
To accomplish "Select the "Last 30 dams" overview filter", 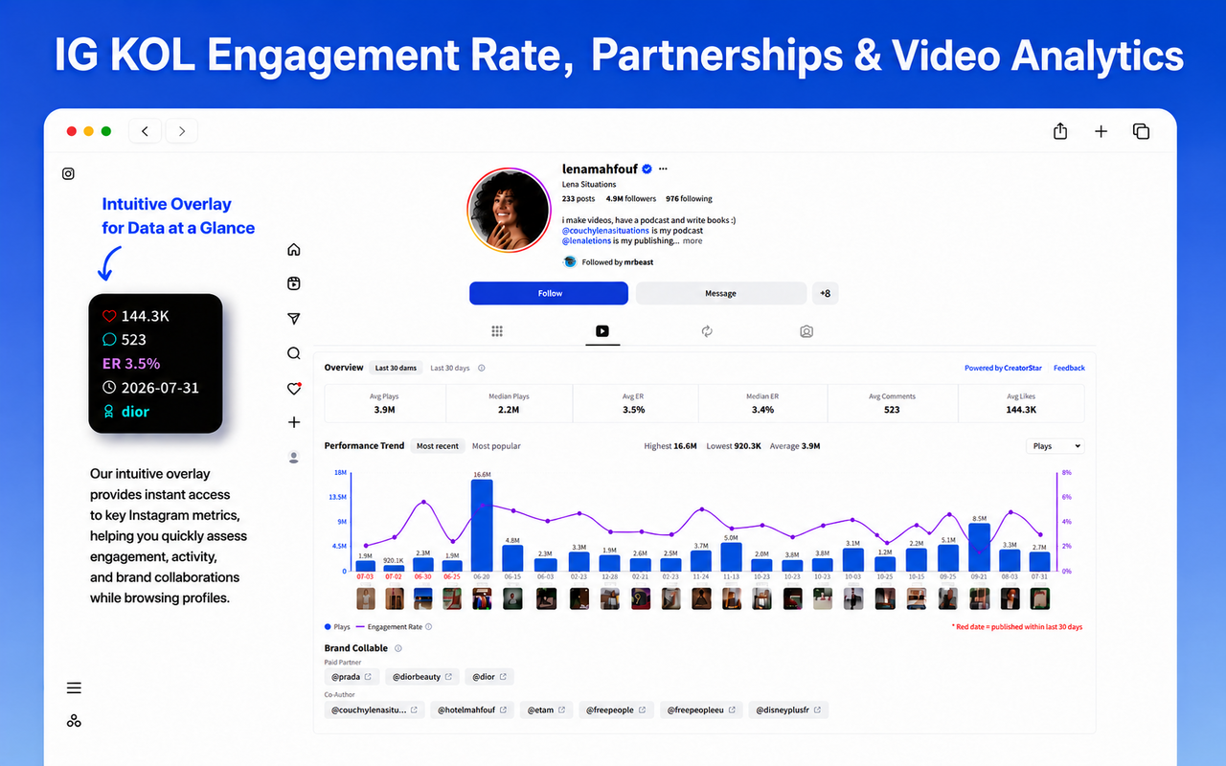I will point(396,368).
